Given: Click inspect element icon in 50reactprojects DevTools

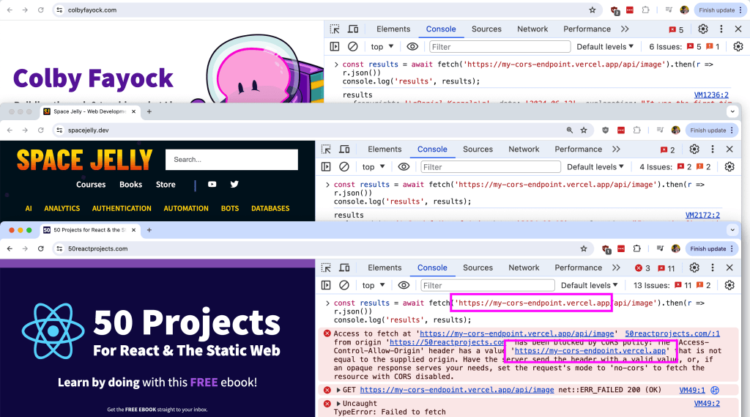Looking at the screenshot, I should coord(326,267).
